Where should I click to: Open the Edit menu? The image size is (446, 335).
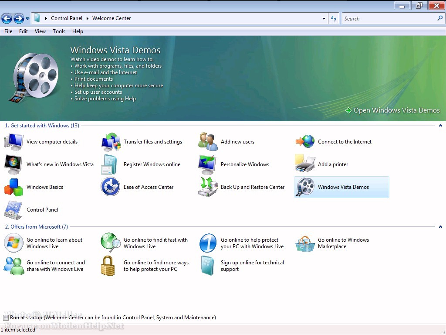(24, 31)
